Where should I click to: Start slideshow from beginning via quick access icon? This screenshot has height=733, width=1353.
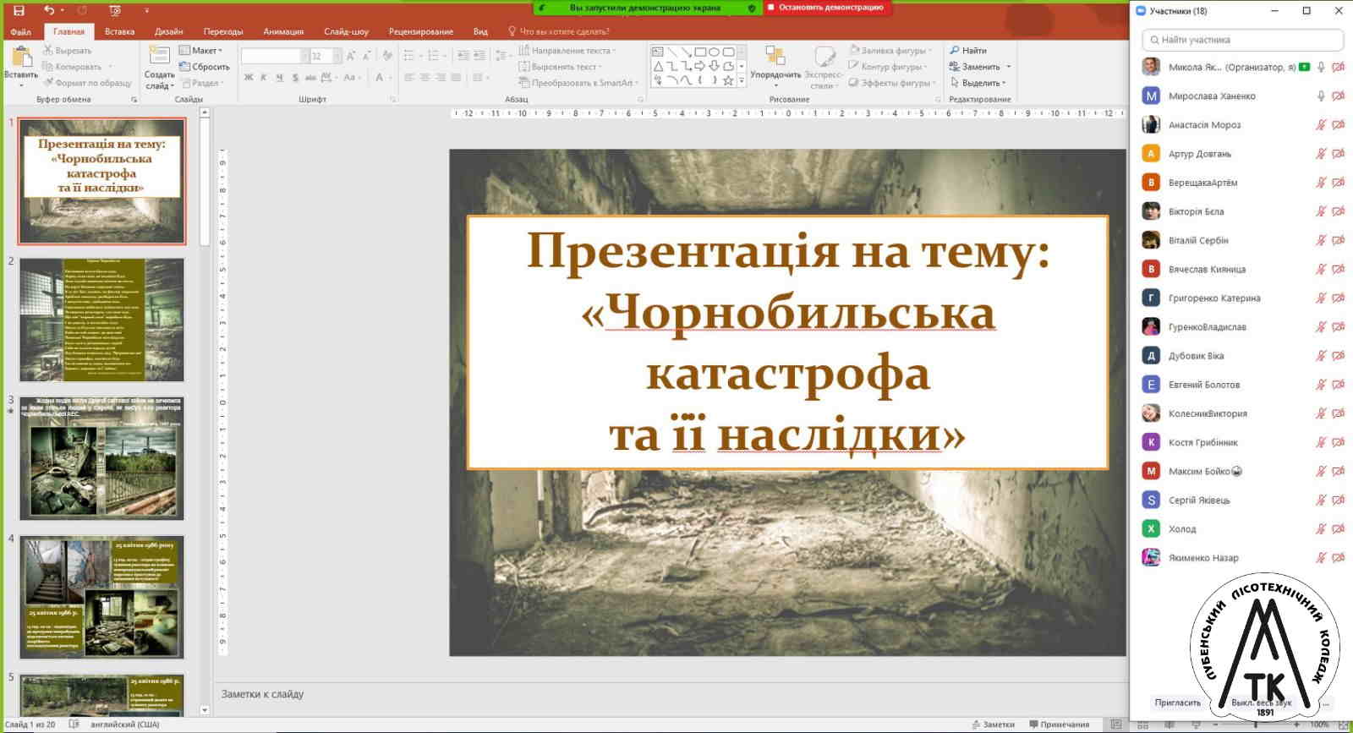pyautogui.click(x=116, y=11)
